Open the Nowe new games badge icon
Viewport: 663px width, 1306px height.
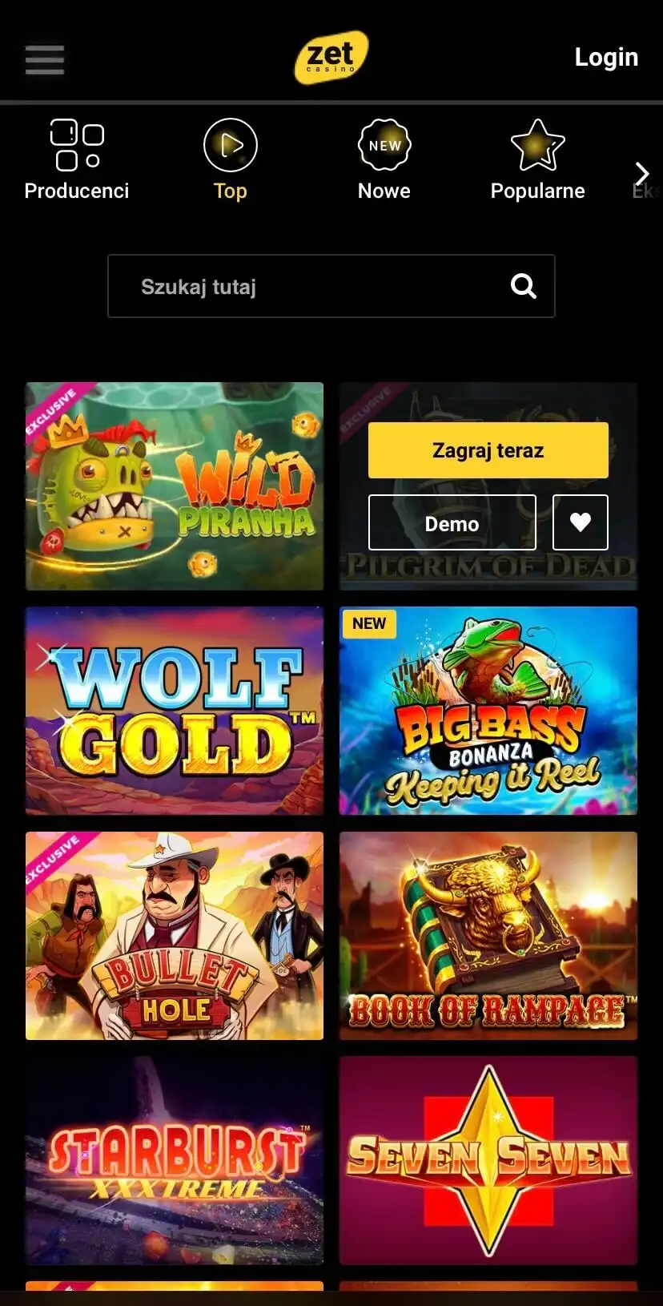tap(384, 145)
